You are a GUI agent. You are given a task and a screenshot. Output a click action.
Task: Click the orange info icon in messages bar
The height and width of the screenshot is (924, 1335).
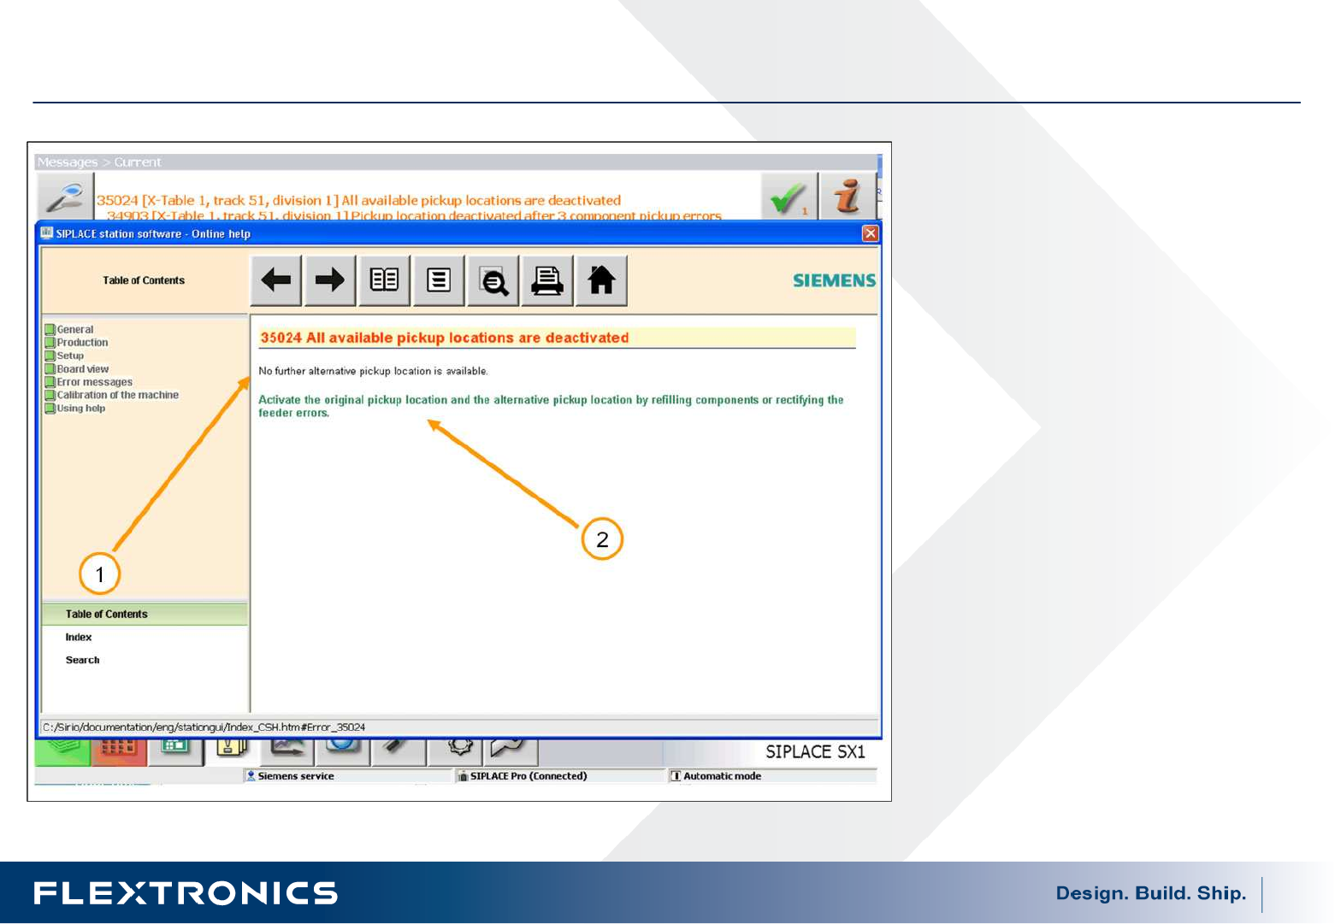[848, 197]
